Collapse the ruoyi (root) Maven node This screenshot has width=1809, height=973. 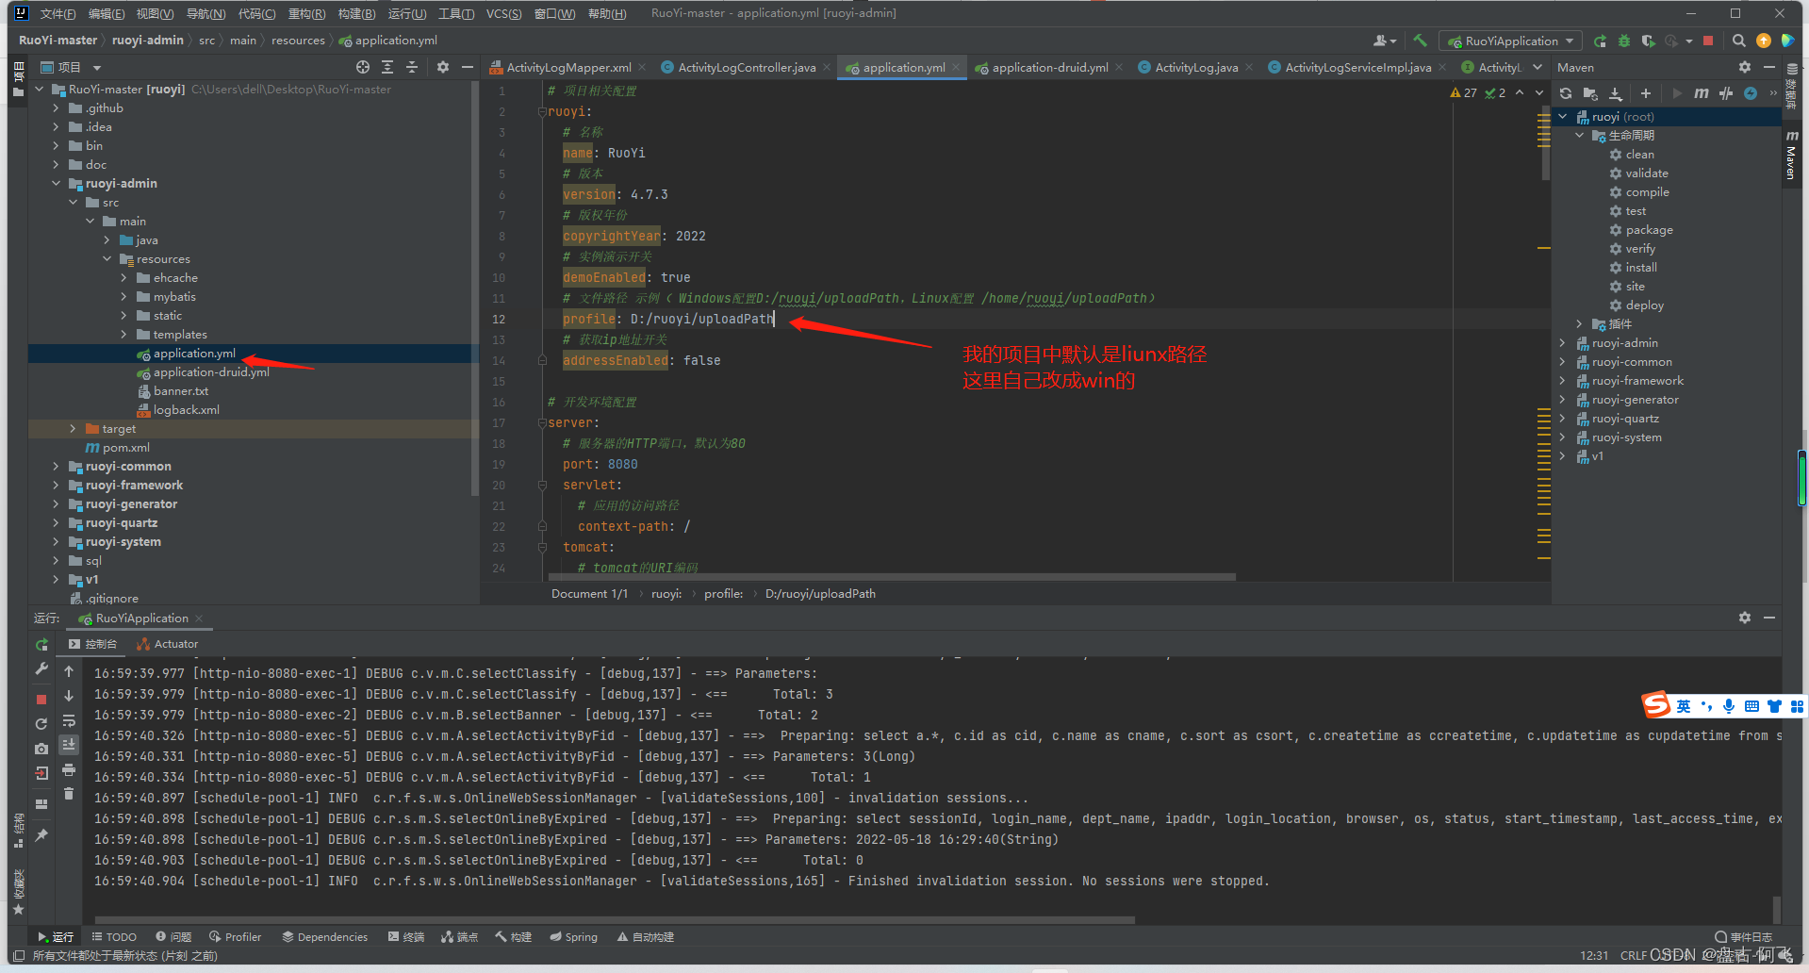[1562, 116]
